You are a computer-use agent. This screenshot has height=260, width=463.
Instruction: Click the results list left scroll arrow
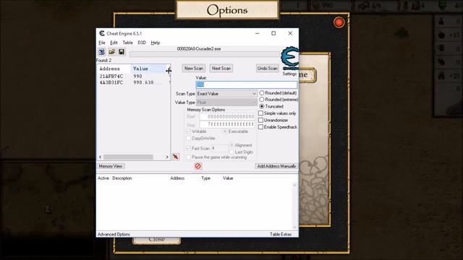click(x=100, y=157)
